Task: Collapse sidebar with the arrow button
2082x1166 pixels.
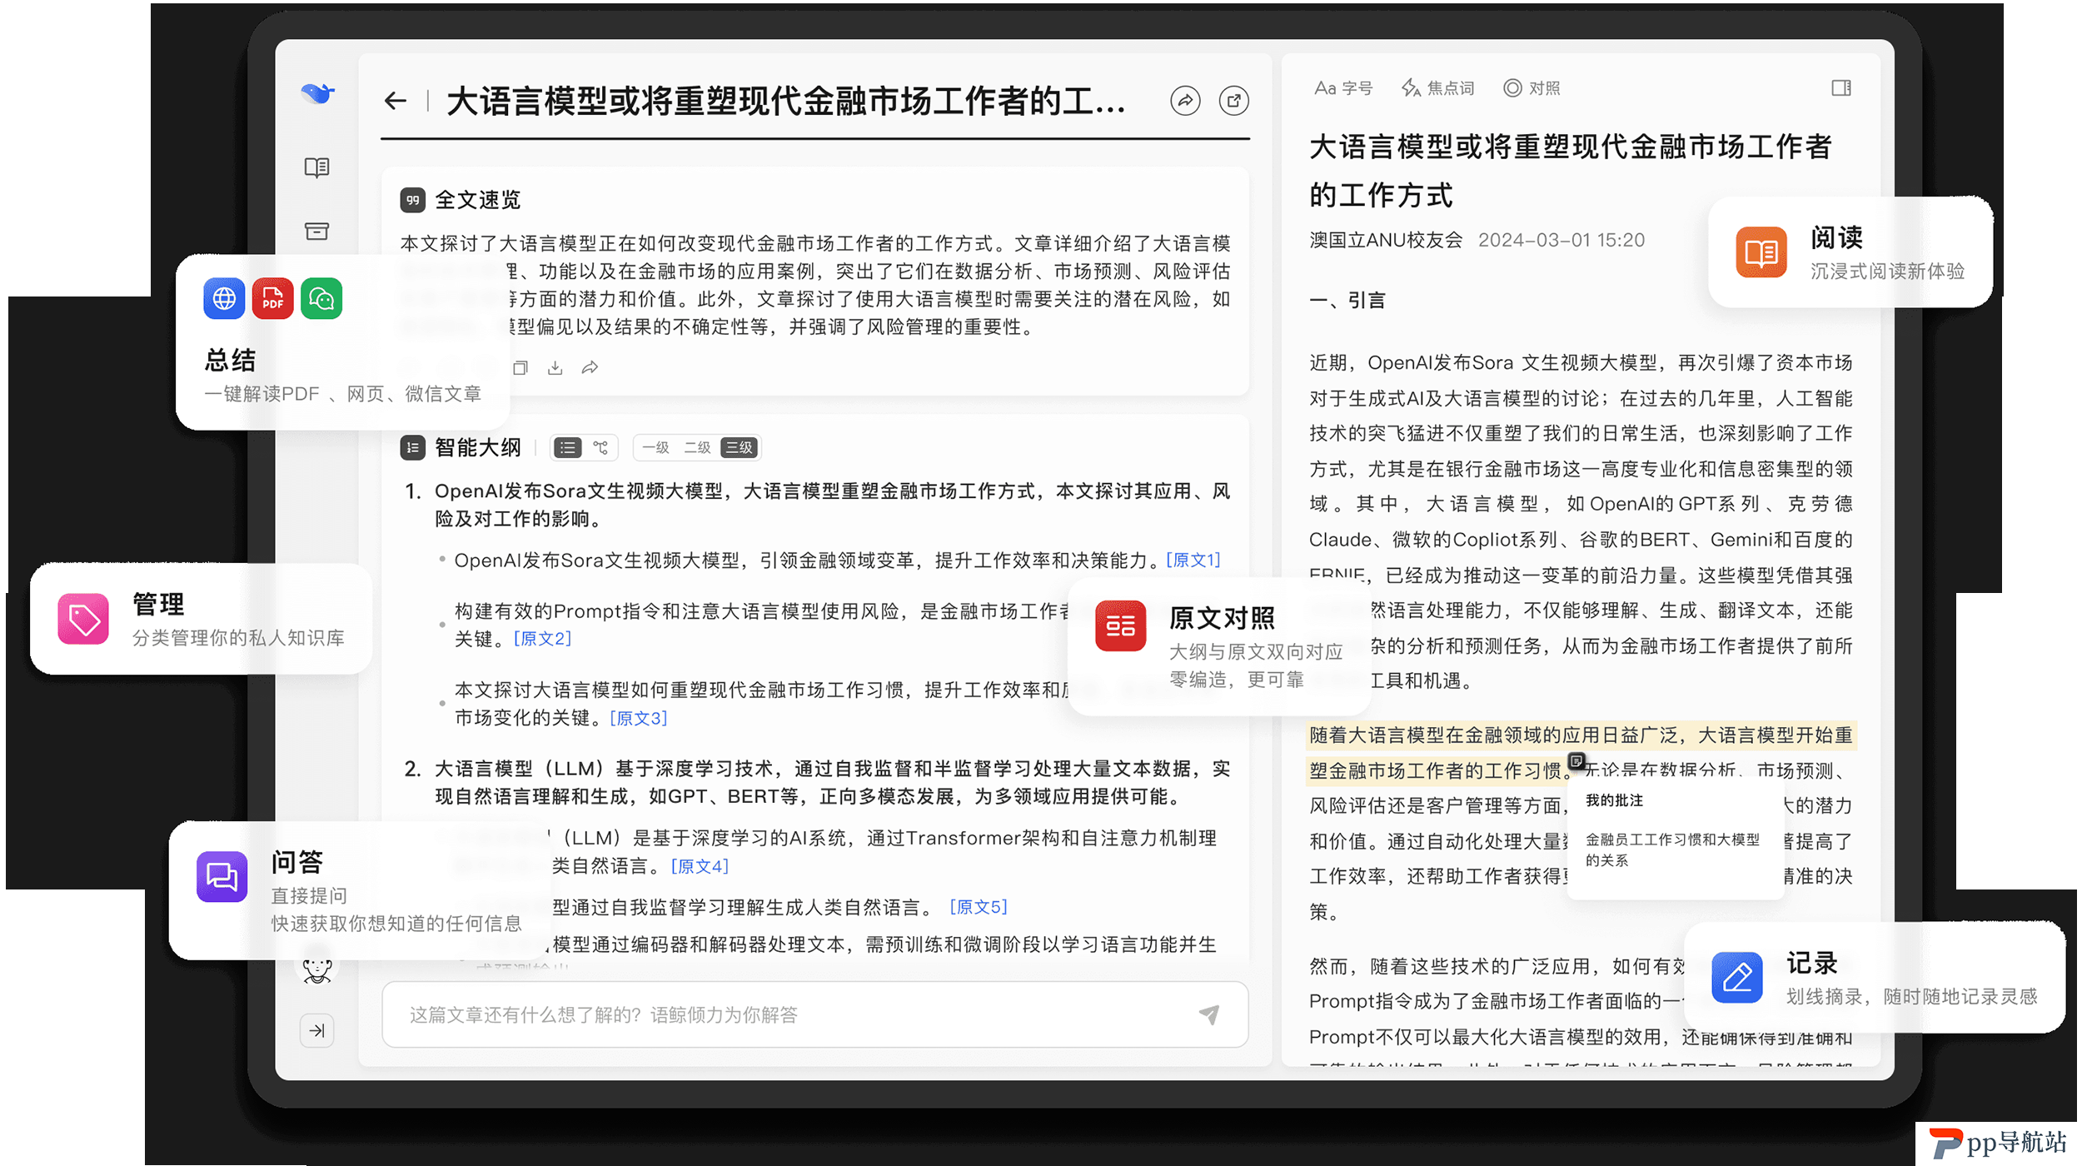Action: (x=316, y=1030)
